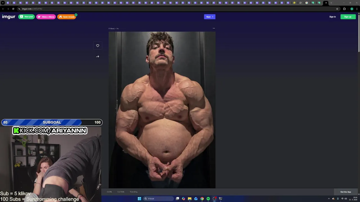The height and width of the screenshot is (202, 360).
Task: Click Sign in
Action: coord(332,17)
